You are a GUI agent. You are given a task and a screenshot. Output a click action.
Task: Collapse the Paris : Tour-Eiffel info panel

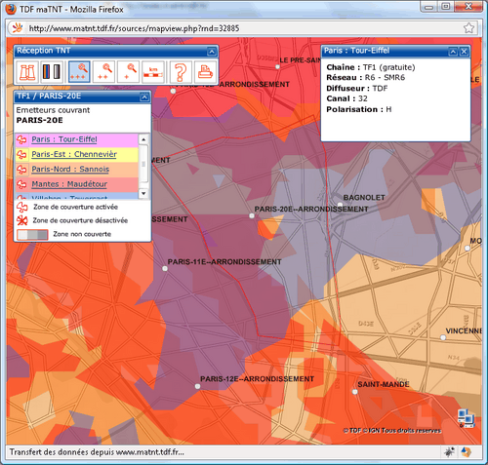(453, 52)
